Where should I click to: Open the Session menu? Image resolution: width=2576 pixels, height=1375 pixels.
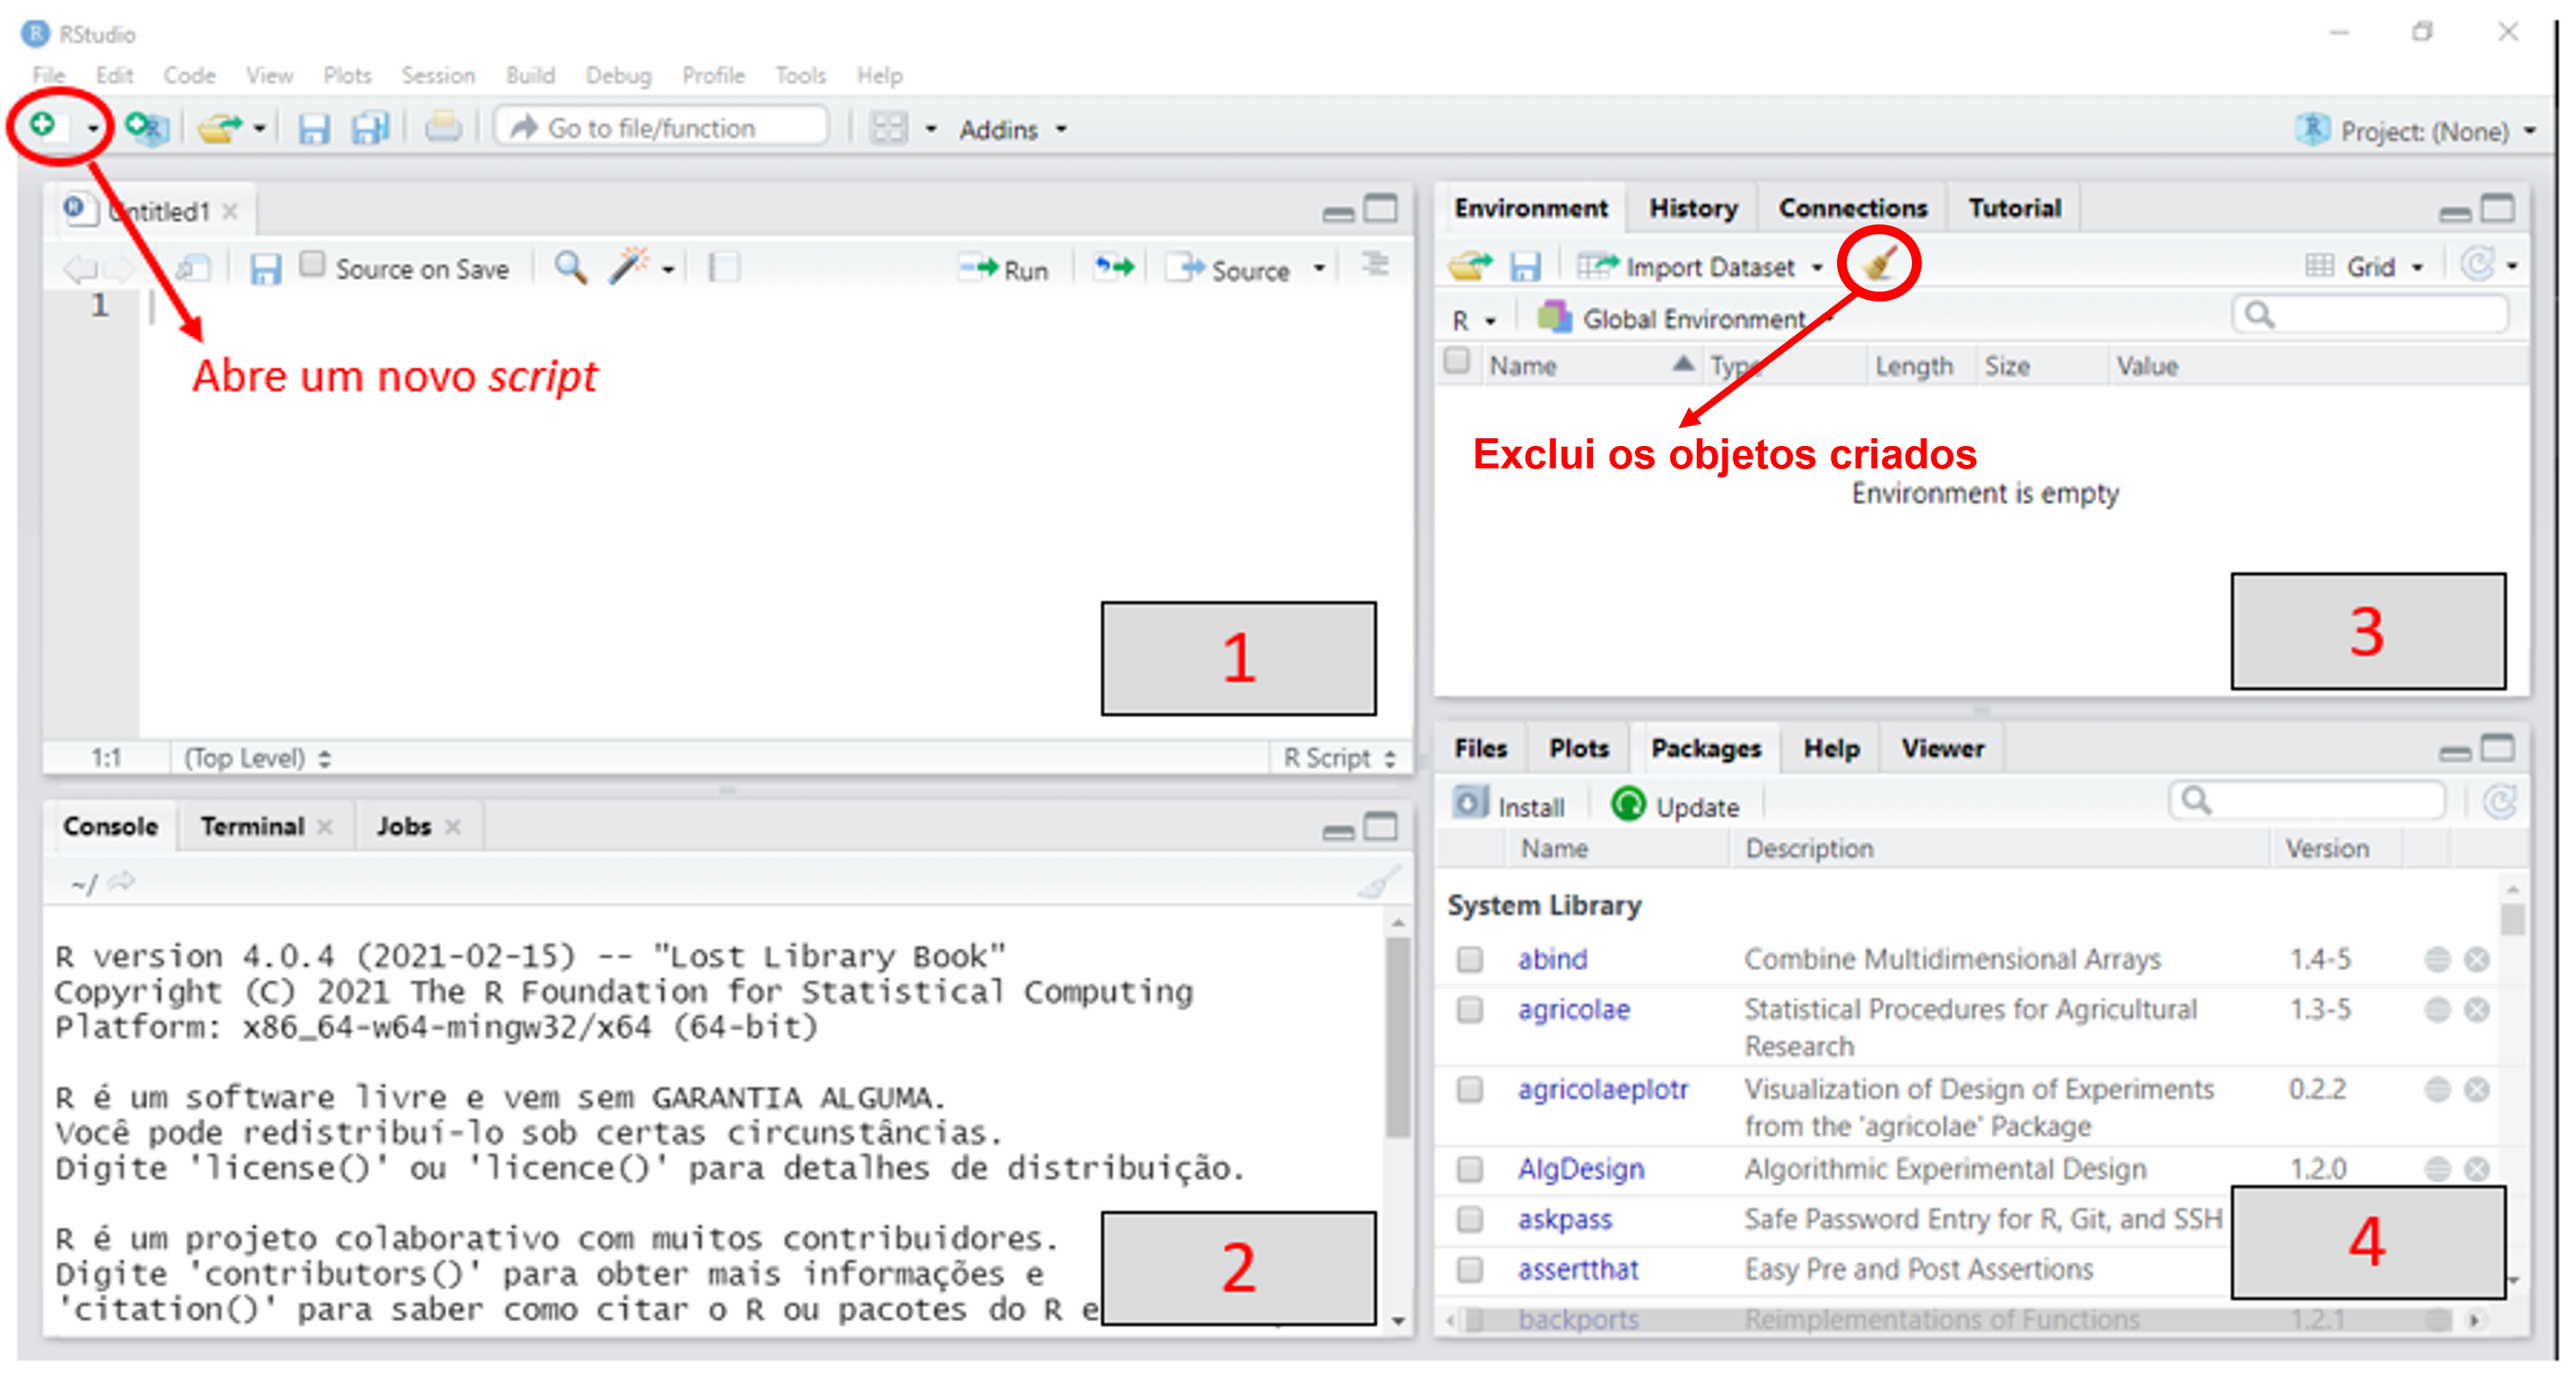[x=438, y=75]
